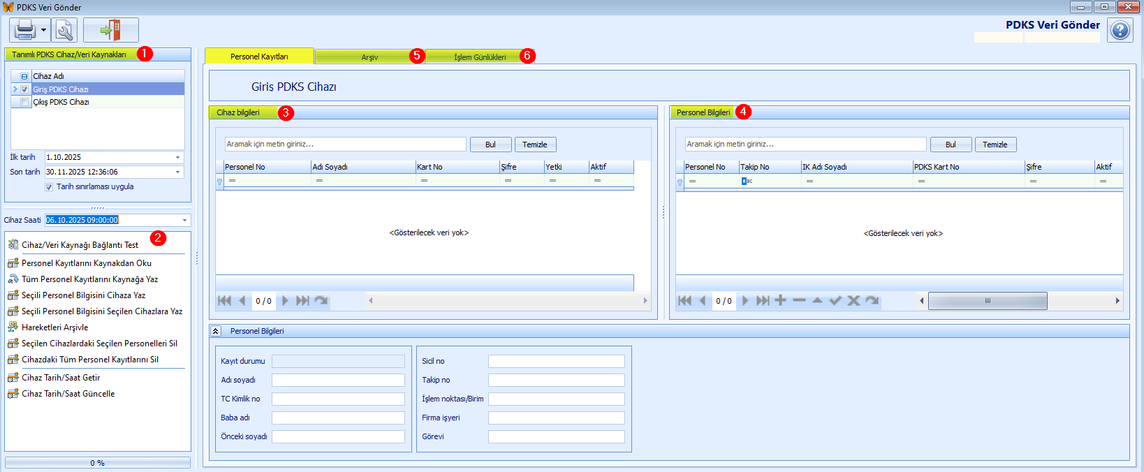This screenshot has height=472, width=1144.
Task: Click Temizle button in right Personel Bilgileri
Action: coord(995,145)
